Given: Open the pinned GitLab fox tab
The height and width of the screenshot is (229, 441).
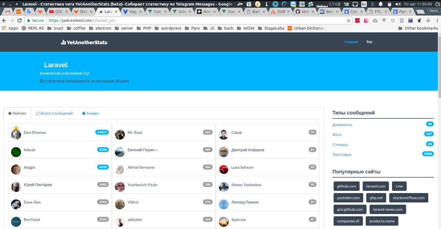Looking at the screenshot, I should tap(40, 11).
